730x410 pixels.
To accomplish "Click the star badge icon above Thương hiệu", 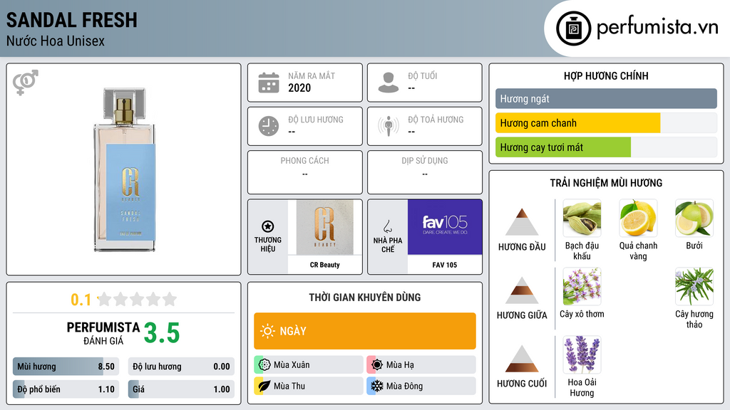I will pos(268,226).
